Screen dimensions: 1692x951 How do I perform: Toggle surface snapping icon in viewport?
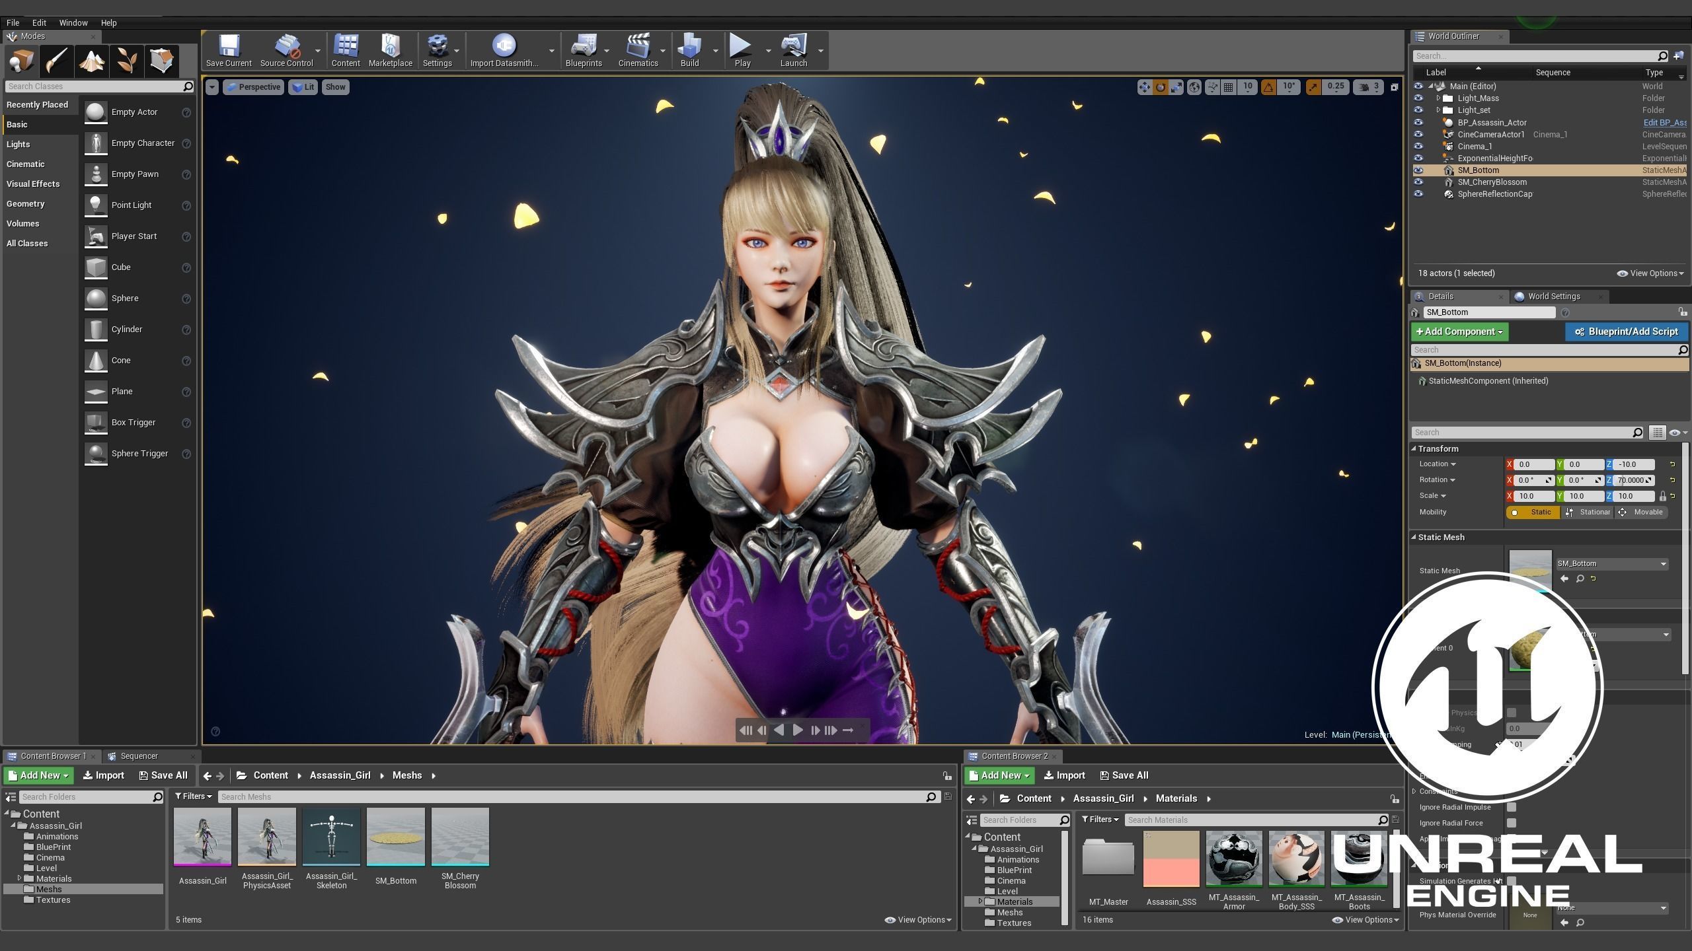click(x=1212, y=87)
